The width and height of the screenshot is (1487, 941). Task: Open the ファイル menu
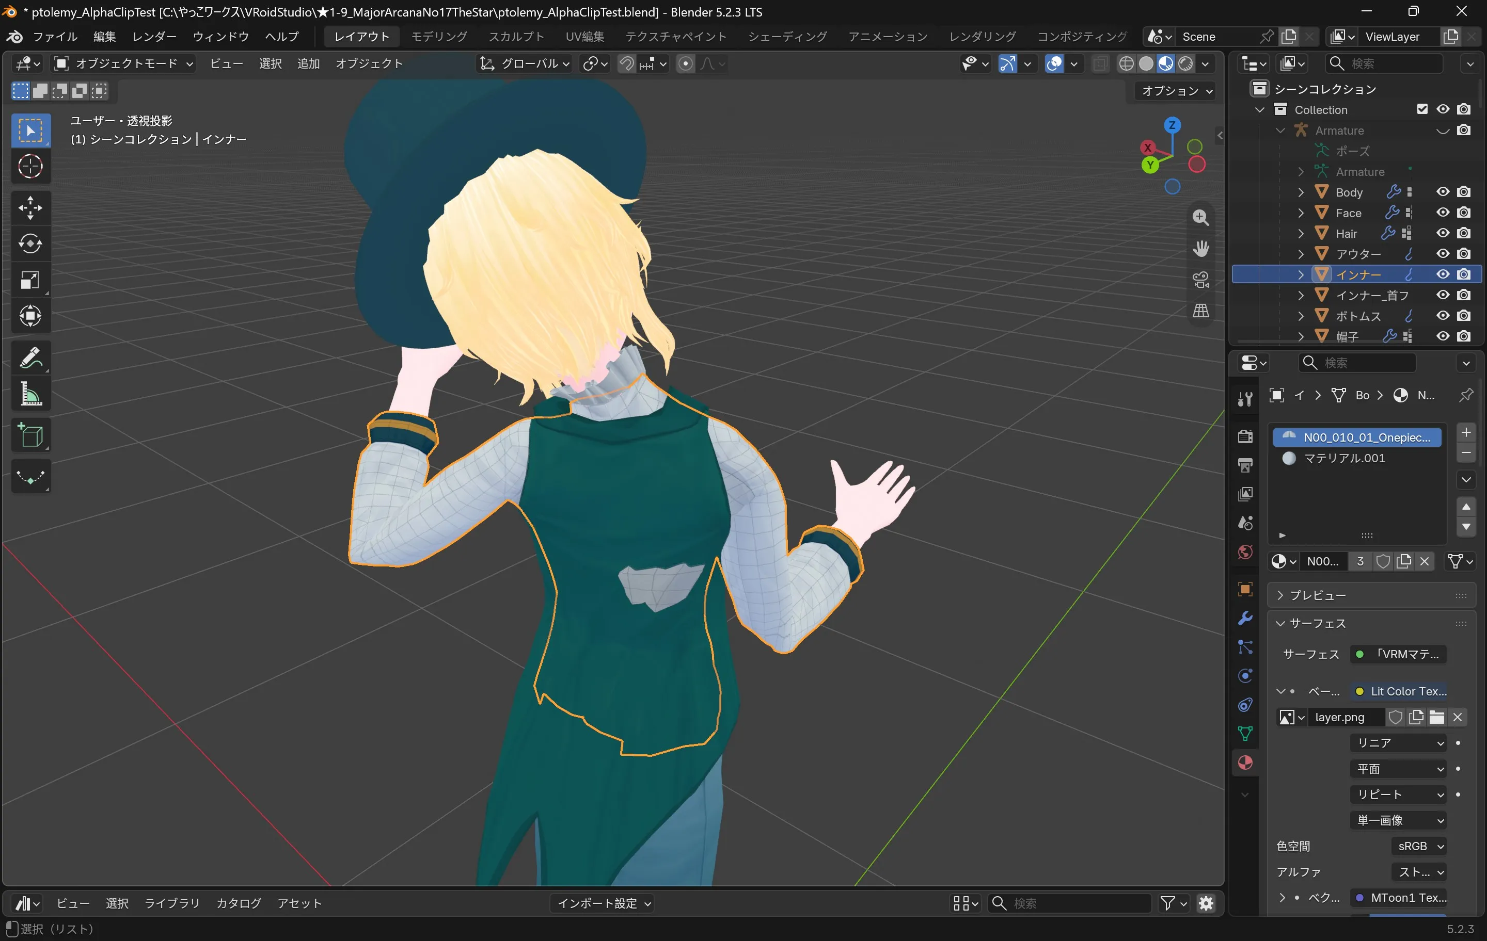point(54,37)
